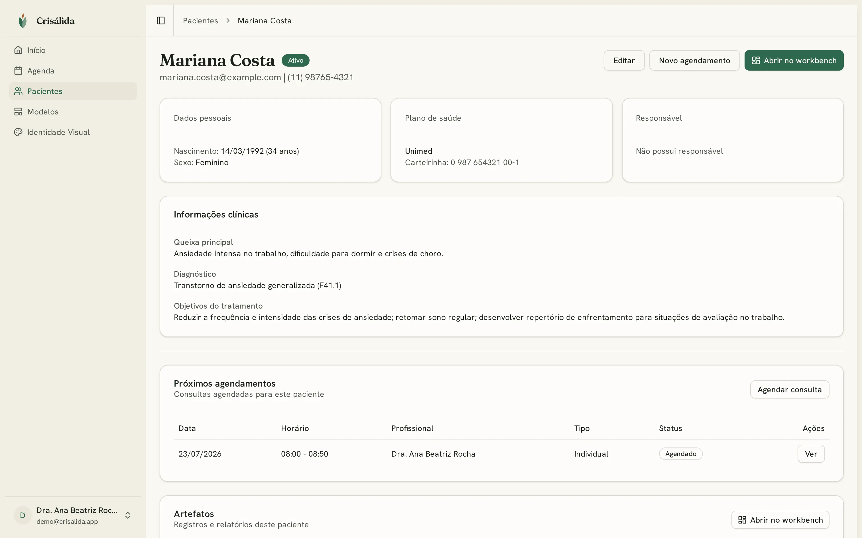Click the time slot 08:00 - 08:50

pyautogui.click(x=304, y=454)
